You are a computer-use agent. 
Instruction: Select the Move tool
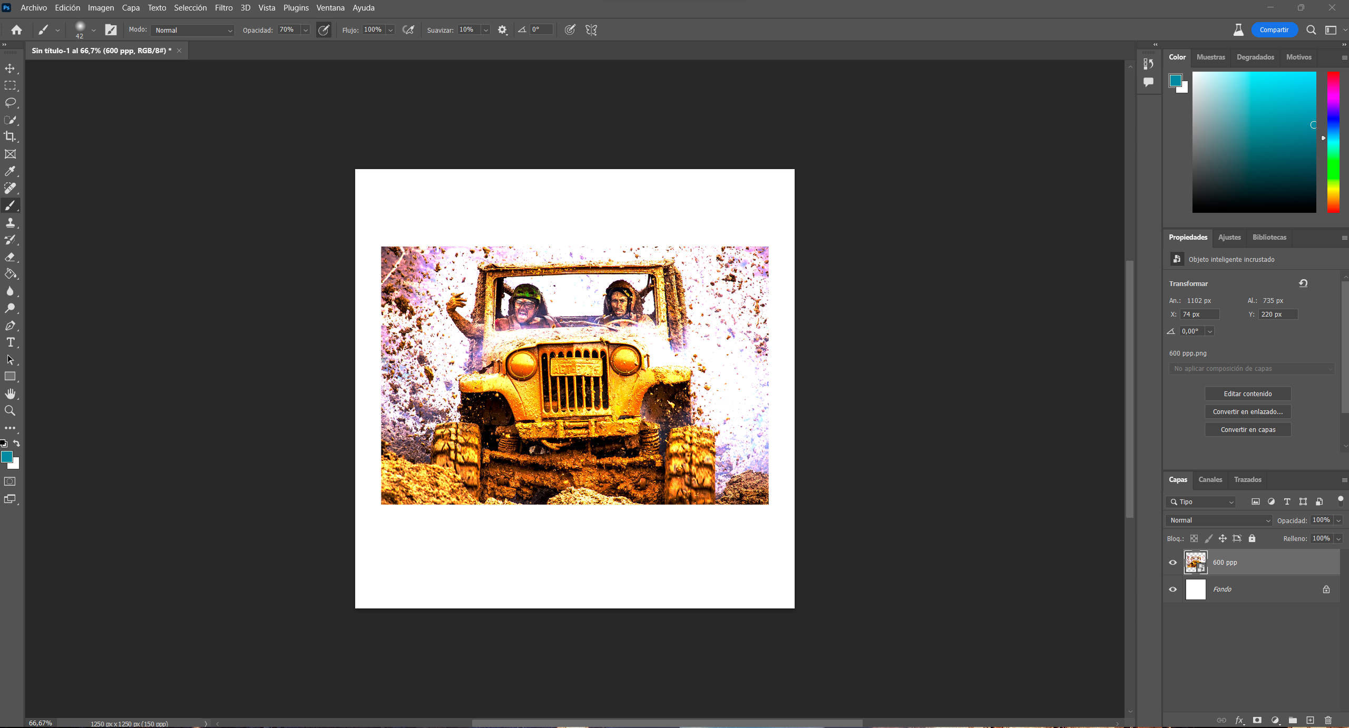11,68
